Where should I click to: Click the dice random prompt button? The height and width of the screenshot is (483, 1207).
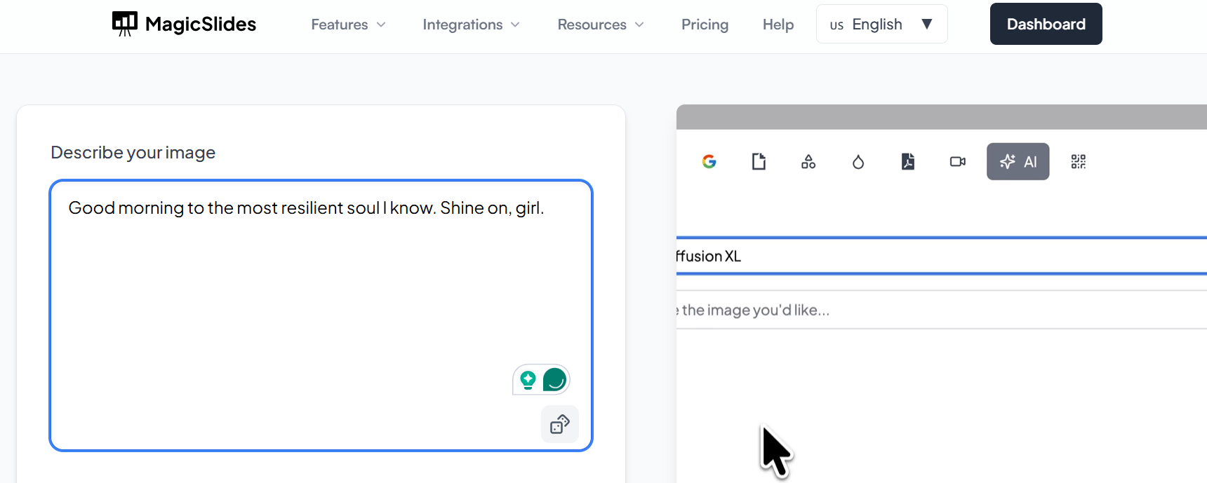click(559, 424)
